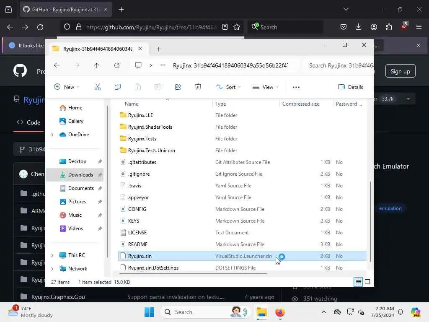Click the Delete trash icon in Explorer toolbar
The image size is (429, 322).
198,87
